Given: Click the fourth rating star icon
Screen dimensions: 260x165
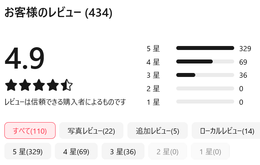Looking at the screenshot, I should point(52,85).
